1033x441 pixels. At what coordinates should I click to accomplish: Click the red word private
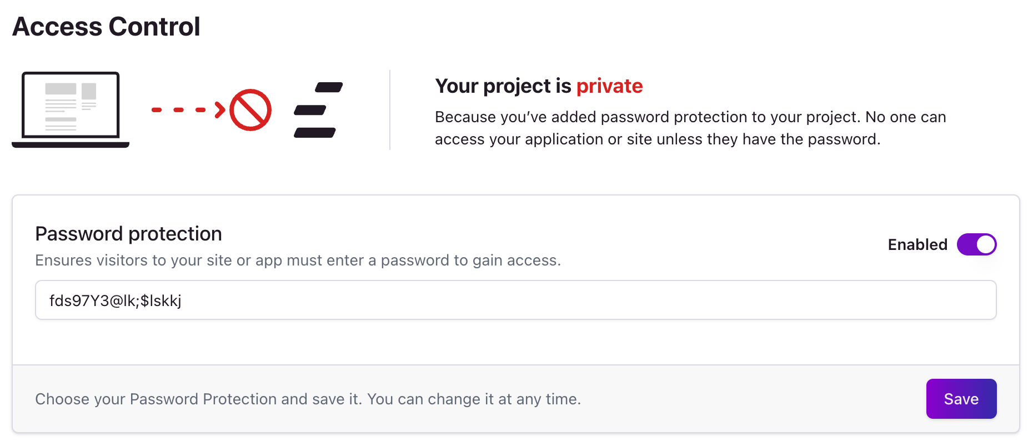[x=610, y=86]
